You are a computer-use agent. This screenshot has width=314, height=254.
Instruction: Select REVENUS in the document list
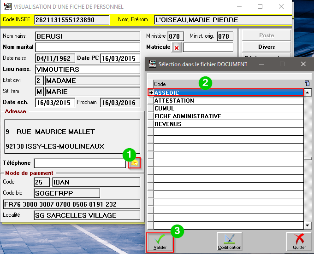(228, 124)
